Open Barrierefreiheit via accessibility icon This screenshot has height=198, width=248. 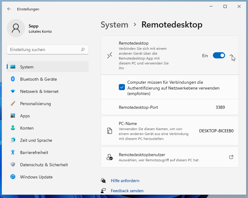pyautogui.click(x=13, y=152)
